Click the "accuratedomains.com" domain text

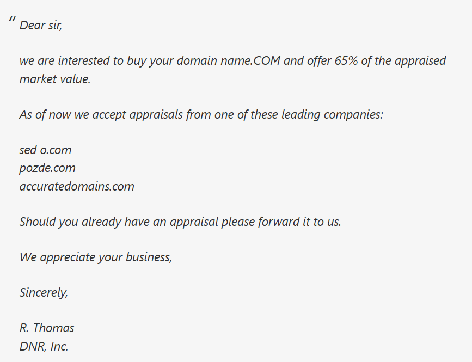click(x=77, y=187)
